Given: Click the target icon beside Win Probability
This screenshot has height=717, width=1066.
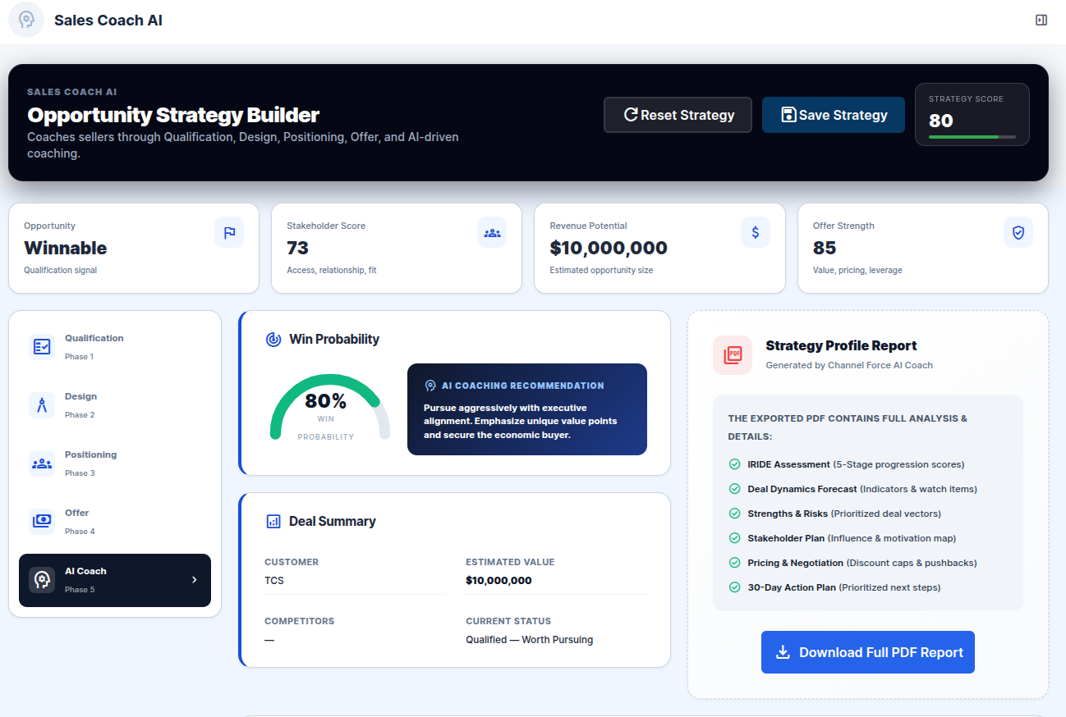Looking at the screenshot, I should (273, 339).
